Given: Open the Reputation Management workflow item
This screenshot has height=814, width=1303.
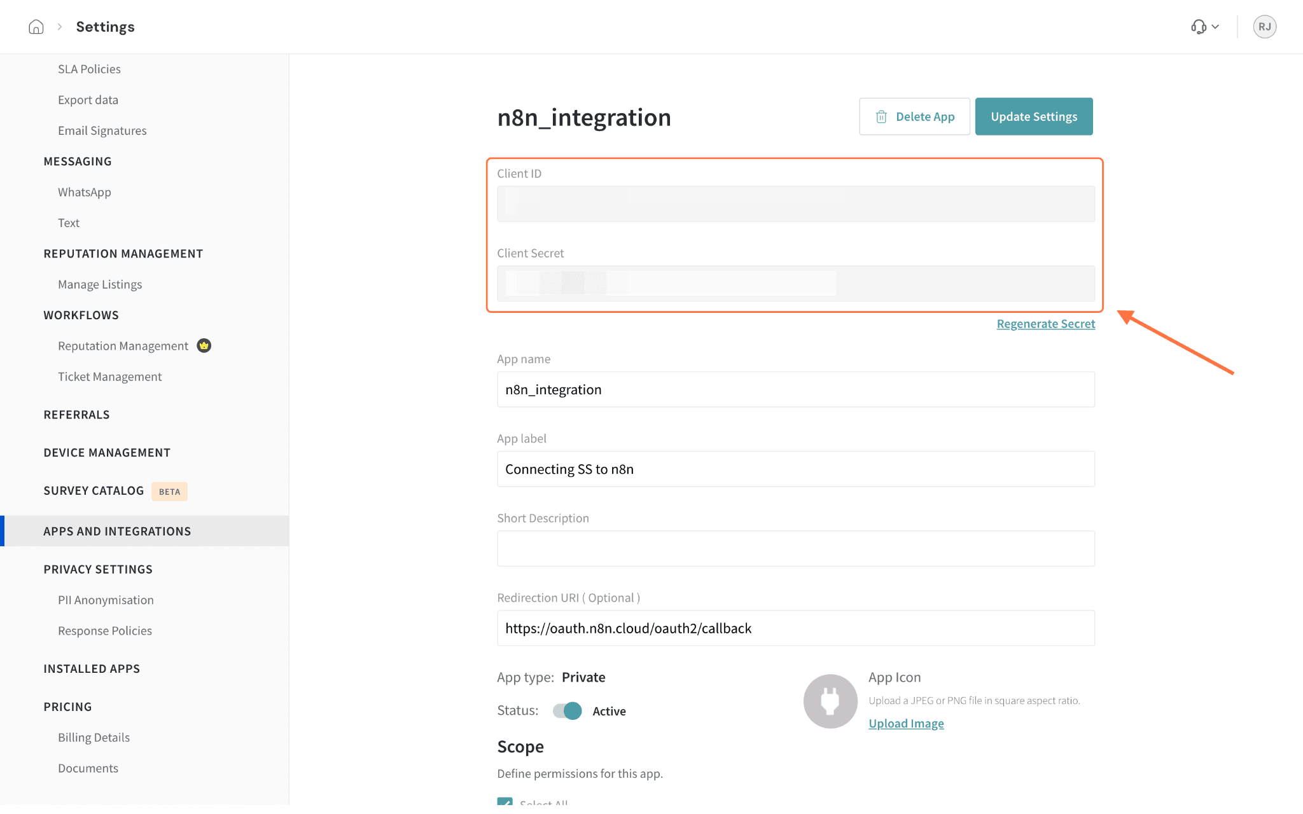Looking at the screenshot, I should pyautogui.click(x=123, y=345).
